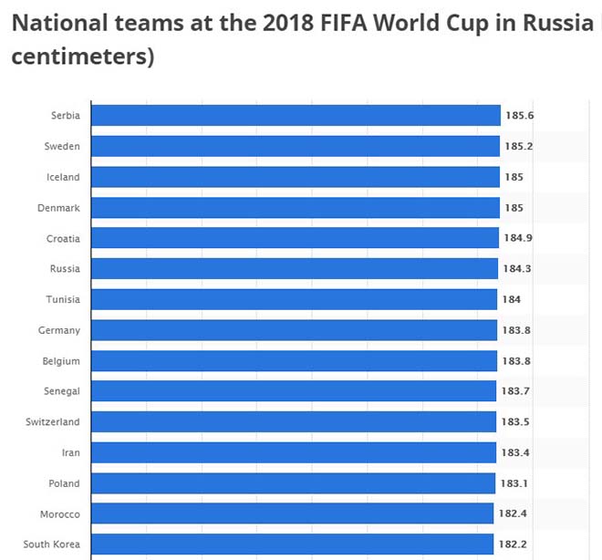The width and height of the screenshot is (602, 560).
Task: Click the Poland bar
Action: (x=292, y=483)
